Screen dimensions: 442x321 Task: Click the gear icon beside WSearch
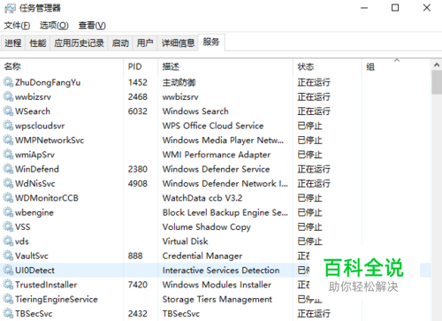click(8, 111)
